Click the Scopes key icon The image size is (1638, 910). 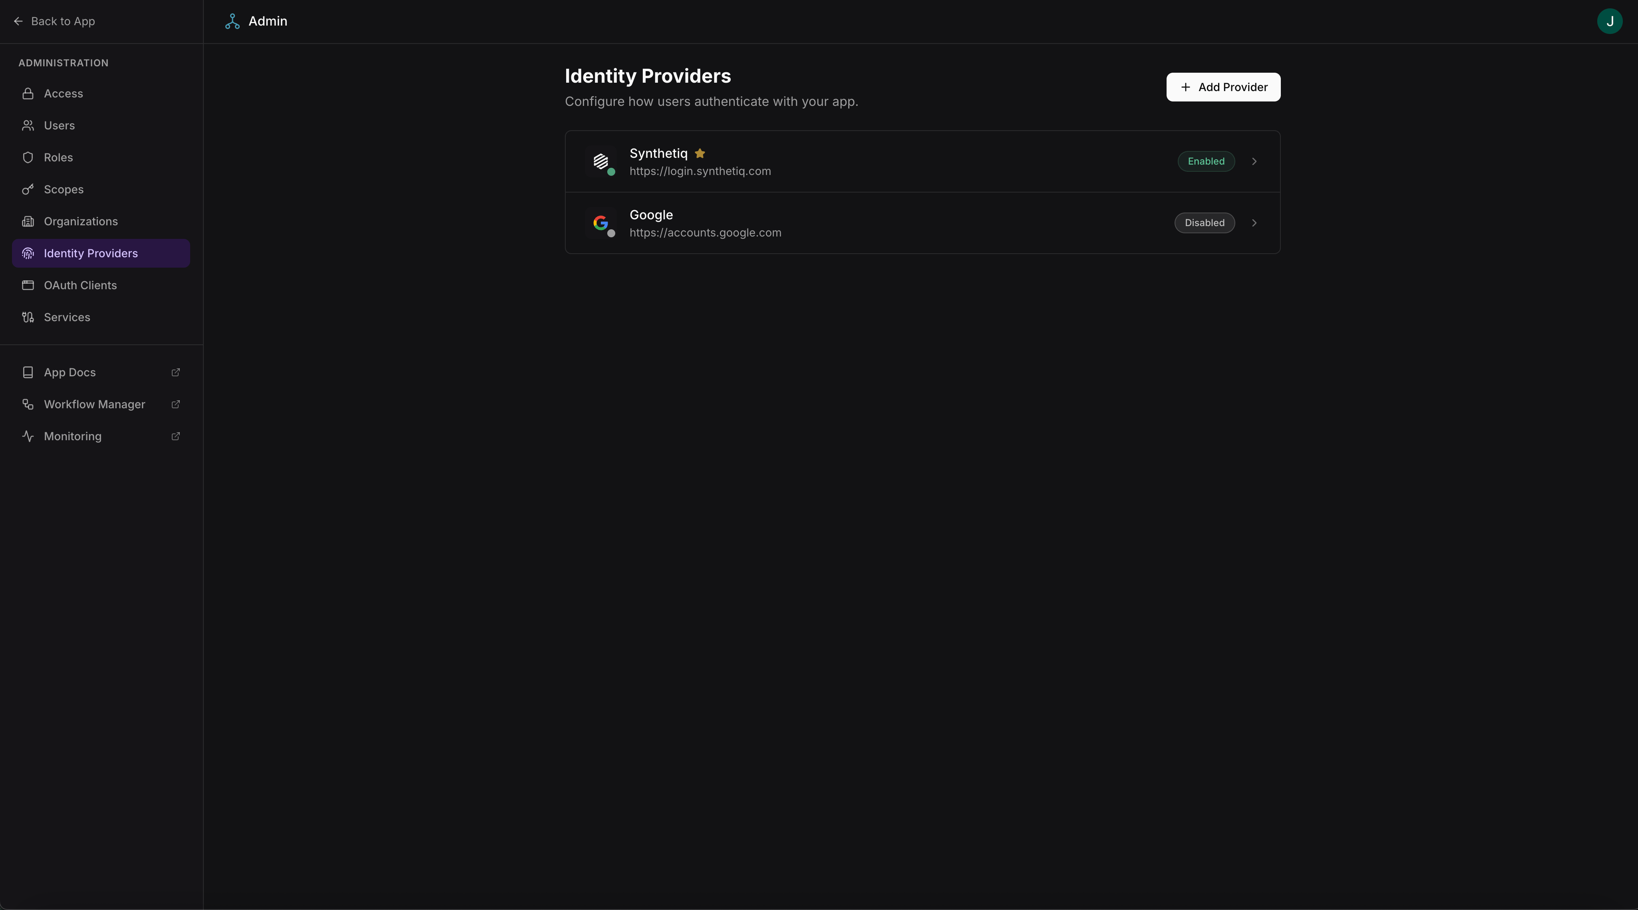[x=28, y=189]
